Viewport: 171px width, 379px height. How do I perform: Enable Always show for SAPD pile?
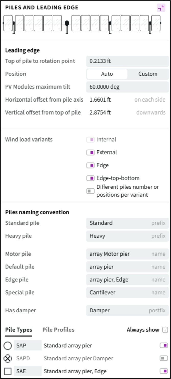point(164,358)
